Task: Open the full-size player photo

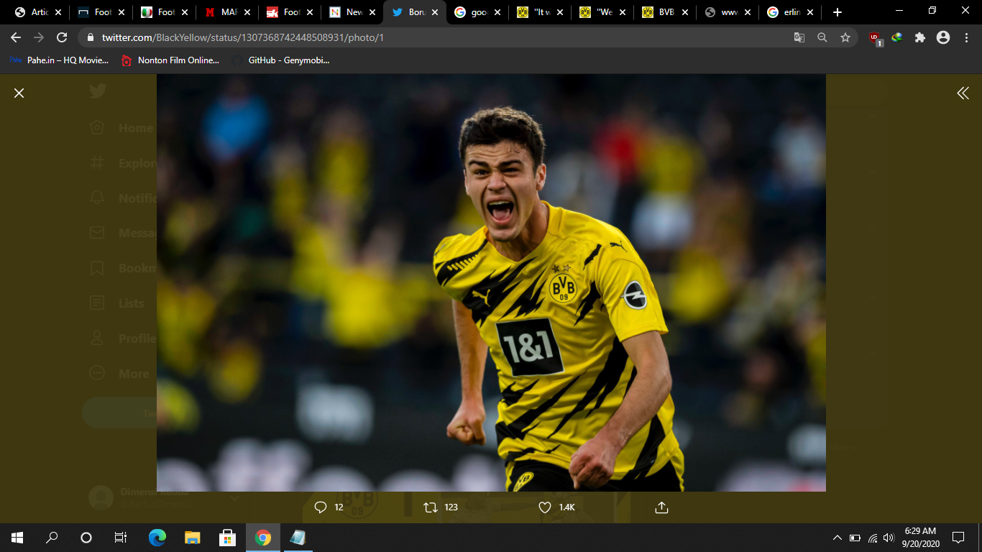Action: coord(491,283)
